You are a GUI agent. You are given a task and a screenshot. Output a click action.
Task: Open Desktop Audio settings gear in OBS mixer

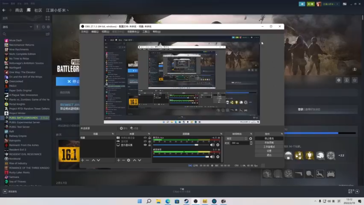(218, 157)
